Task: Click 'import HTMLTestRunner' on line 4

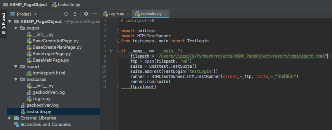Action: 146,36
